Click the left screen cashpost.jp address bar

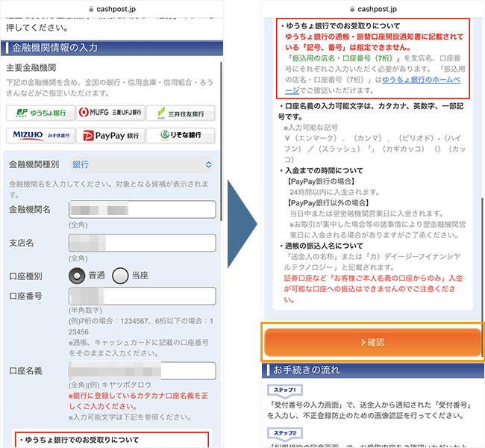click(x=112, y=9)
